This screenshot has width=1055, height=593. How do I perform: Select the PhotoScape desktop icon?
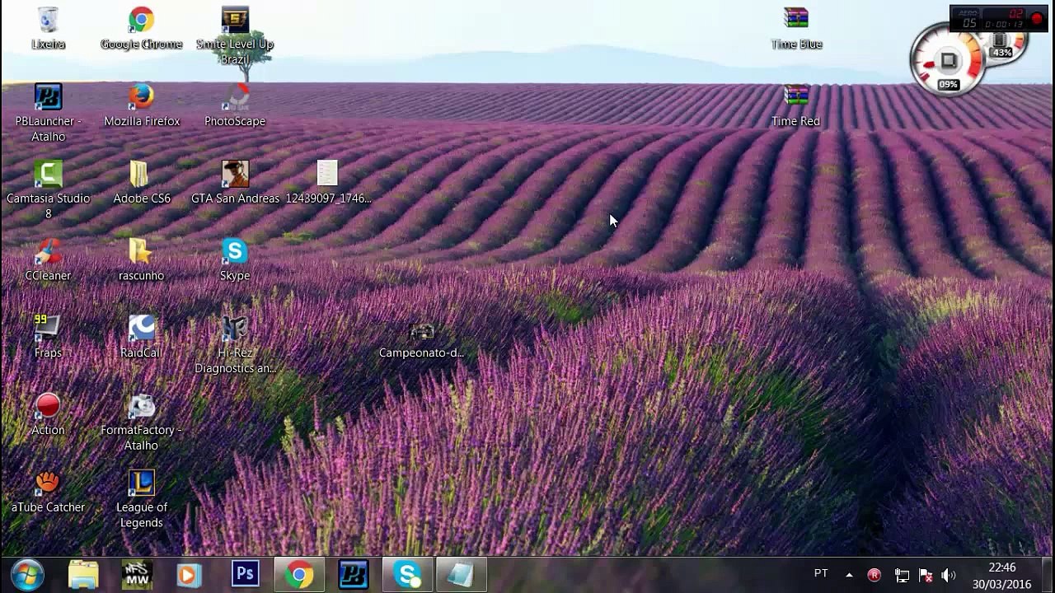pyautogui.click(x=235, y=105)
